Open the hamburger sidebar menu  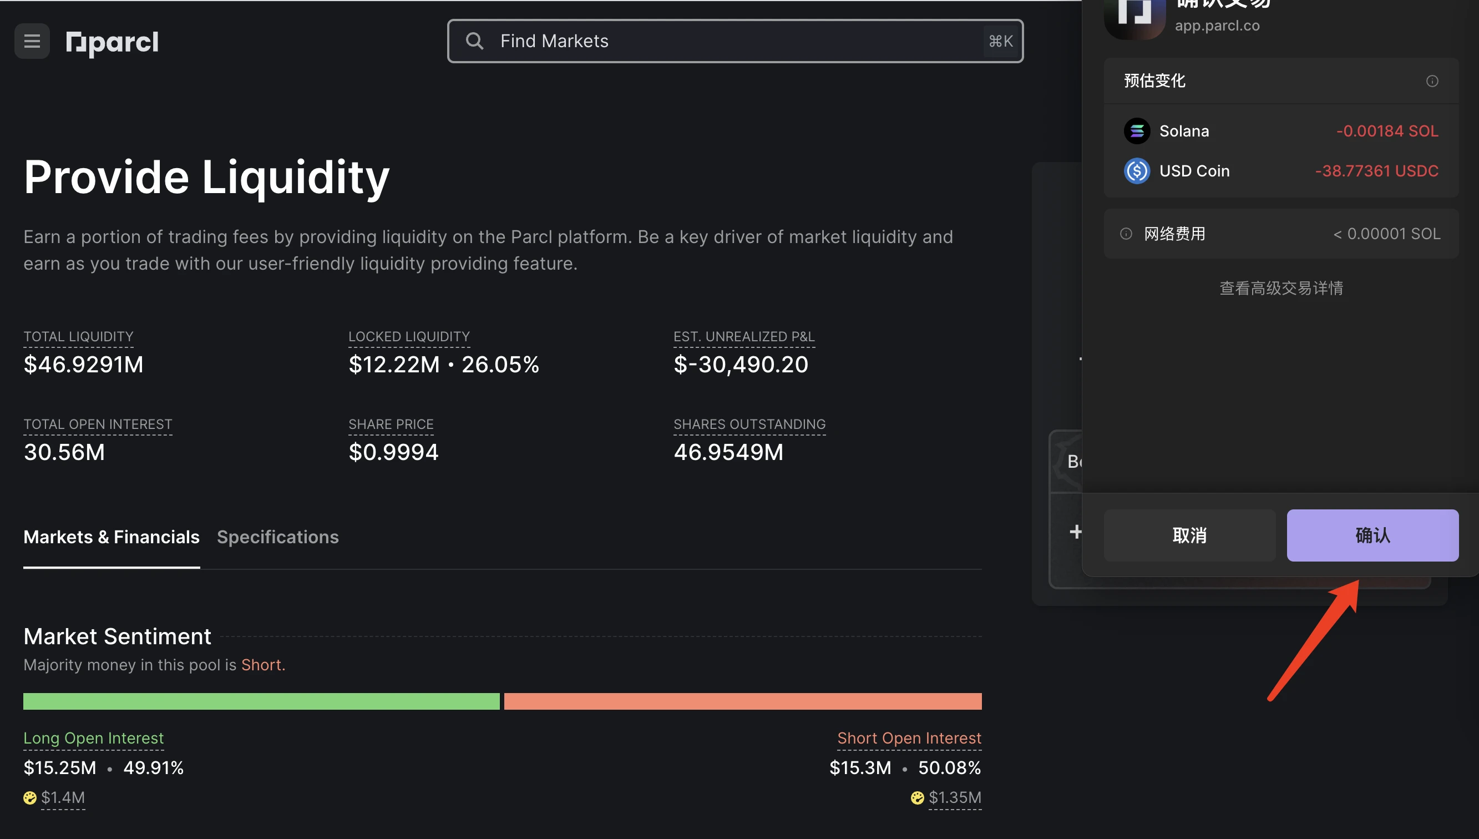pos(32,41)
